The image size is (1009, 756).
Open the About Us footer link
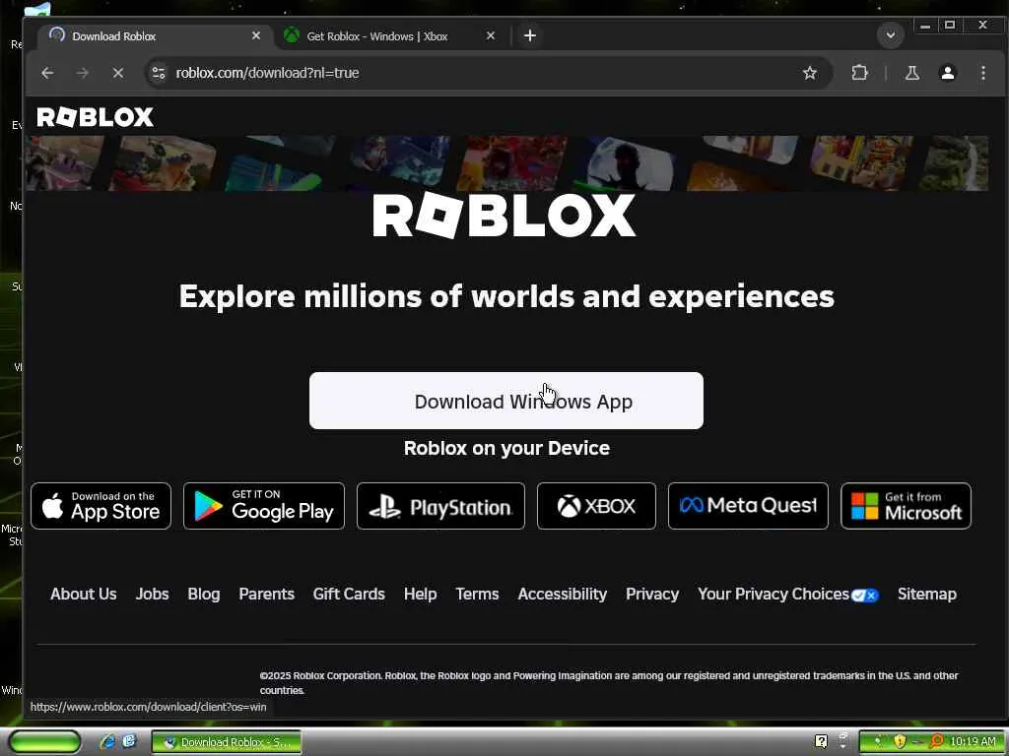[84, 594]
